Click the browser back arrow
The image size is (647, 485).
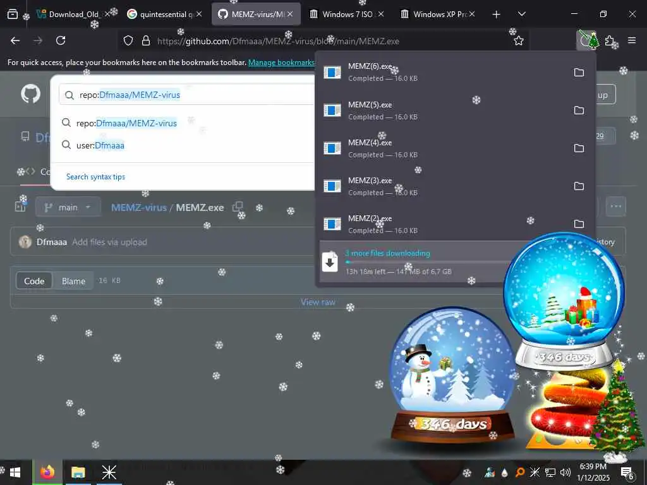coord(15,40)
